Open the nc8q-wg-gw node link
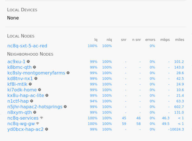 21,124
